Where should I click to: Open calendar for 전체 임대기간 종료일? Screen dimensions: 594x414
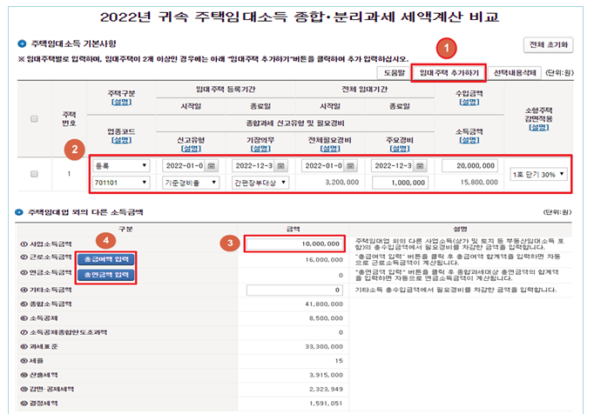tap(420, 166)
